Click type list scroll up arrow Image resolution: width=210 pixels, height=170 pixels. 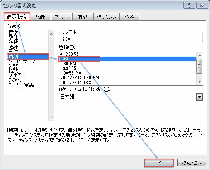pyautogui.click(x=199, y=55)
